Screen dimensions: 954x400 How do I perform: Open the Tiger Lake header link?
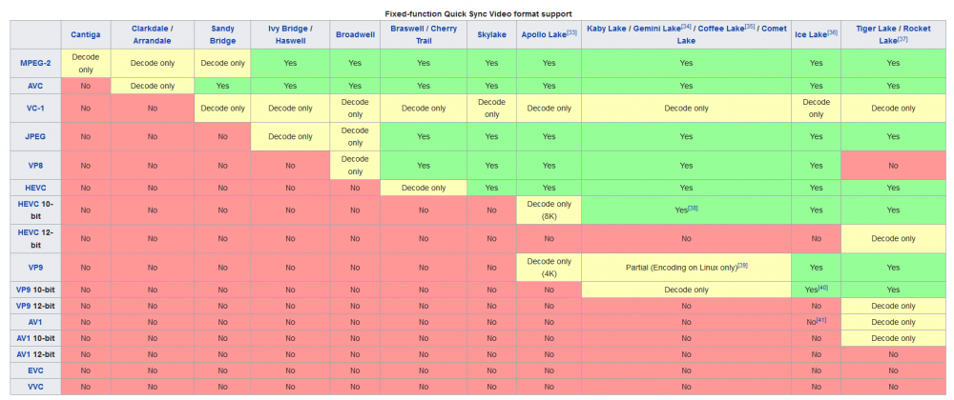pyautogui.click(x=875, y=29)
